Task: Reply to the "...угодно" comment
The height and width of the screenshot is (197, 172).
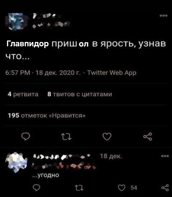Action: tap(36, 188)
